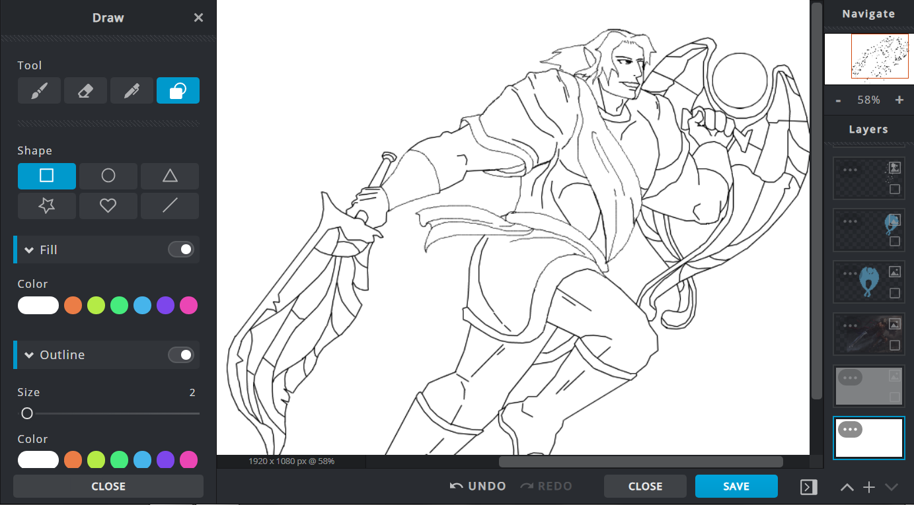This screenshot has height=505, width=914.
Task: Save the image with SAVE button
Action: coord(736,487)
